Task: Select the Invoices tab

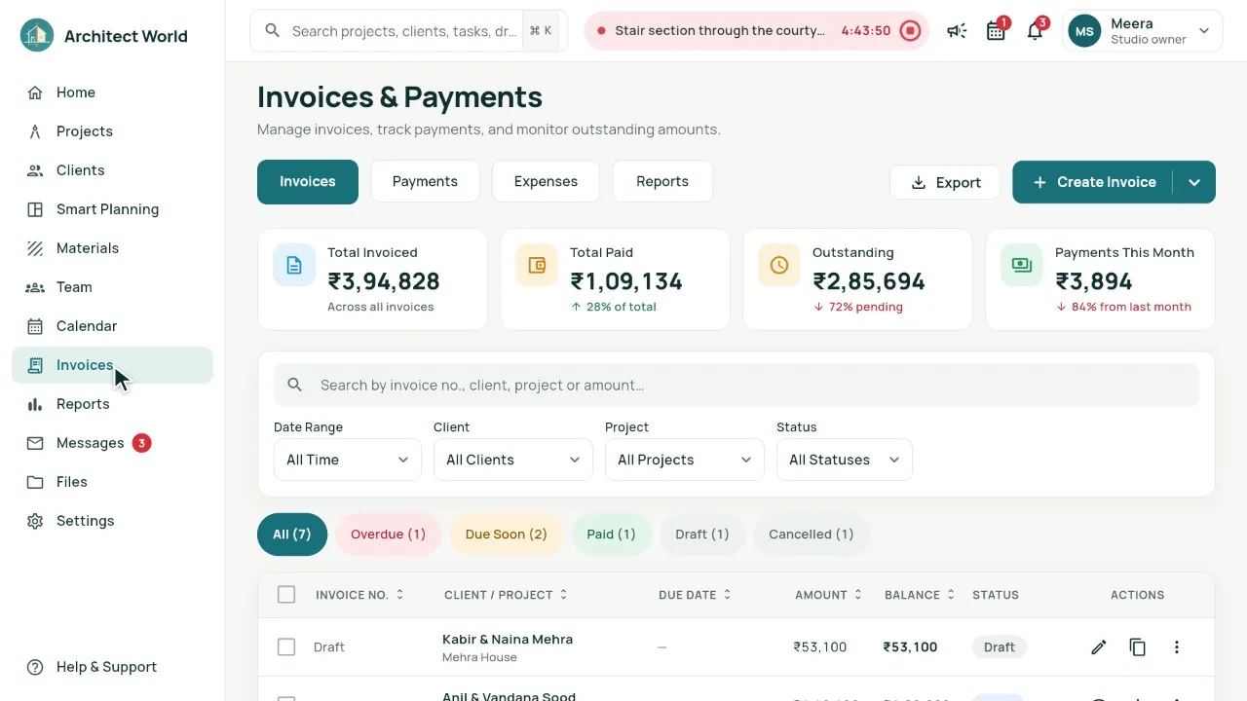Action: coord(308,182)
